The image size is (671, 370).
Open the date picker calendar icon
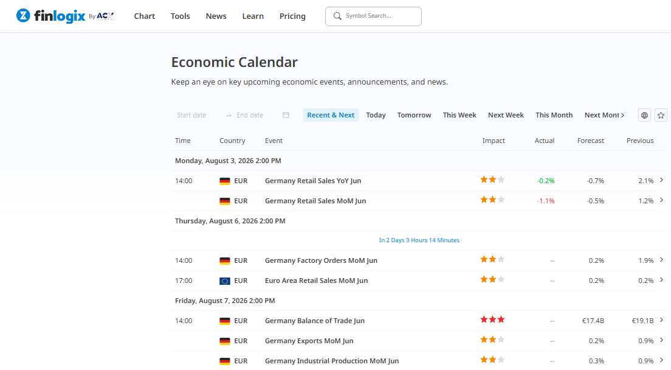[286, 115]
